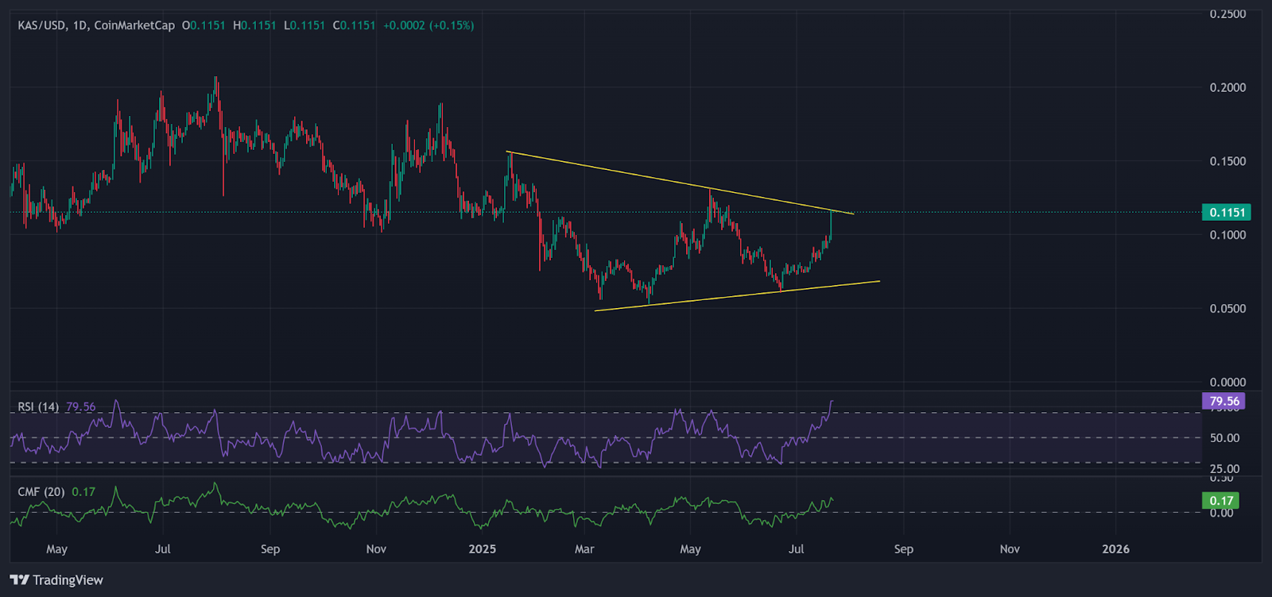This screenshot has width=1272, height=597.
Task: Click the RSI purple line peak
Action: point(832,402)
